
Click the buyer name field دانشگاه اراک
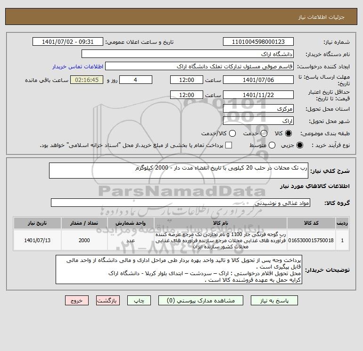(x=188, y=54)
